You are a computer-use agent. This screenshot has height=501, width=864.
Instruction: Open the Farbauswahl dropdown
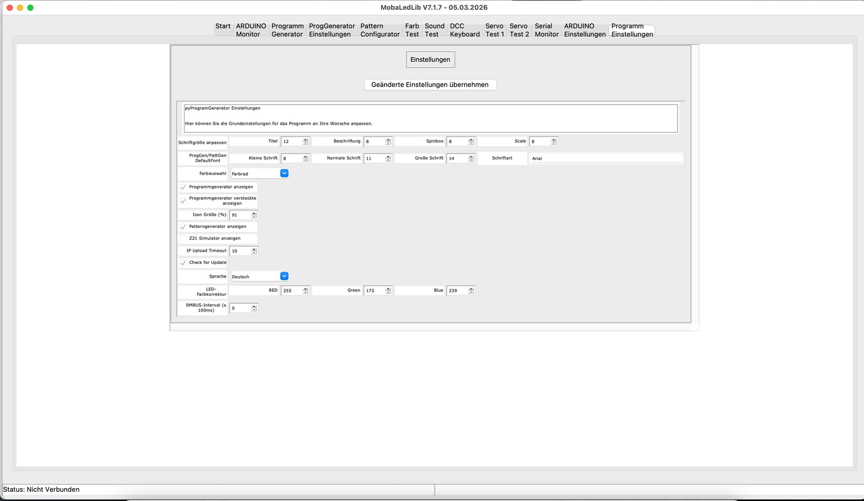(x=284, y=173)
